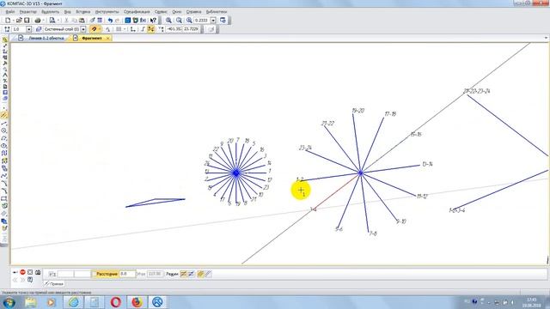Zoom in with the magnifier plus icon
This screenshot has width=550, height=309.
(x=168, y=21)
